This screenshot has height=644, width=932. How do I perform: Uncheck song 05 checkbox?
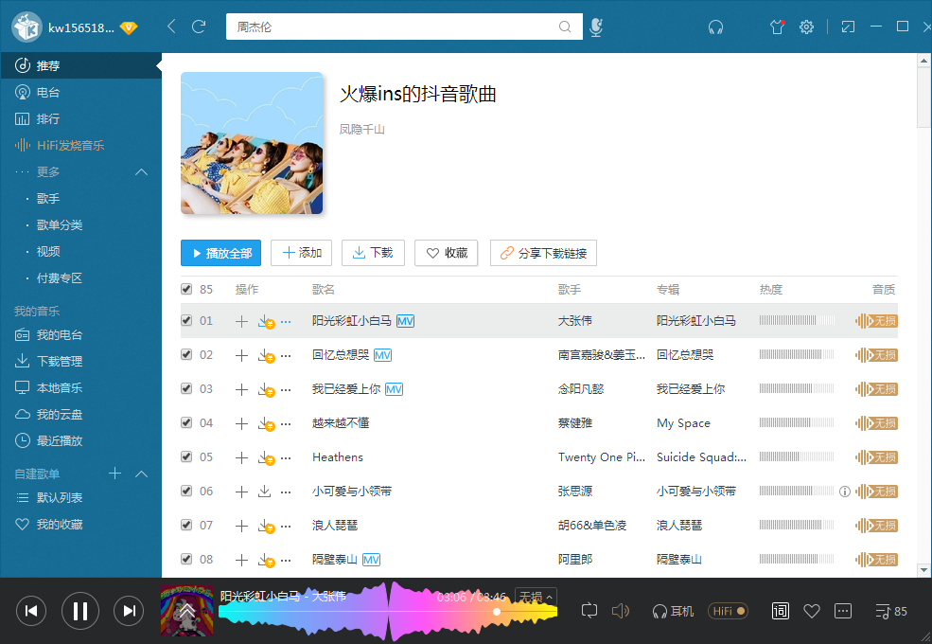tap(186, 456)
